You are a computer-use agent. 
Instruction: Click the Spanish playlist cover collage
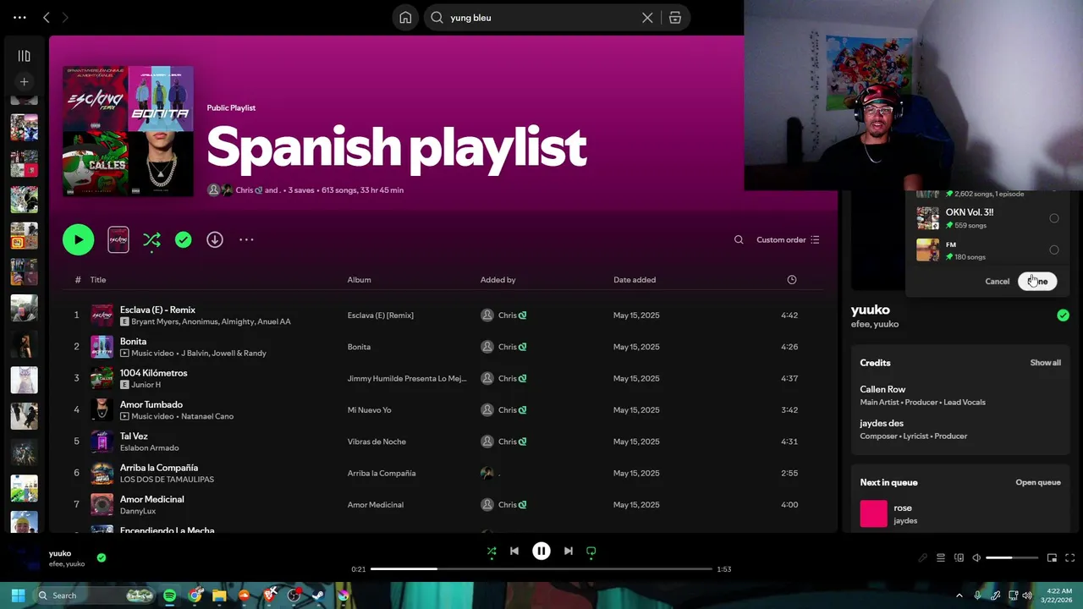[x=128, y=131]
